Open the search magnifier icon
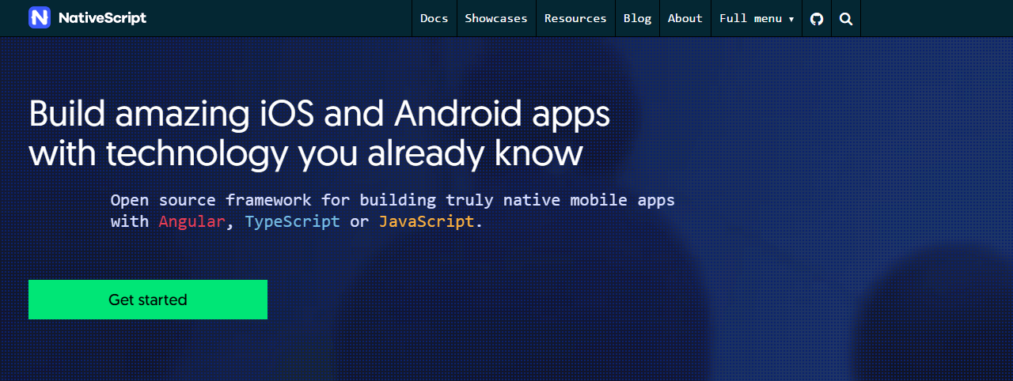 coord(846,18)
